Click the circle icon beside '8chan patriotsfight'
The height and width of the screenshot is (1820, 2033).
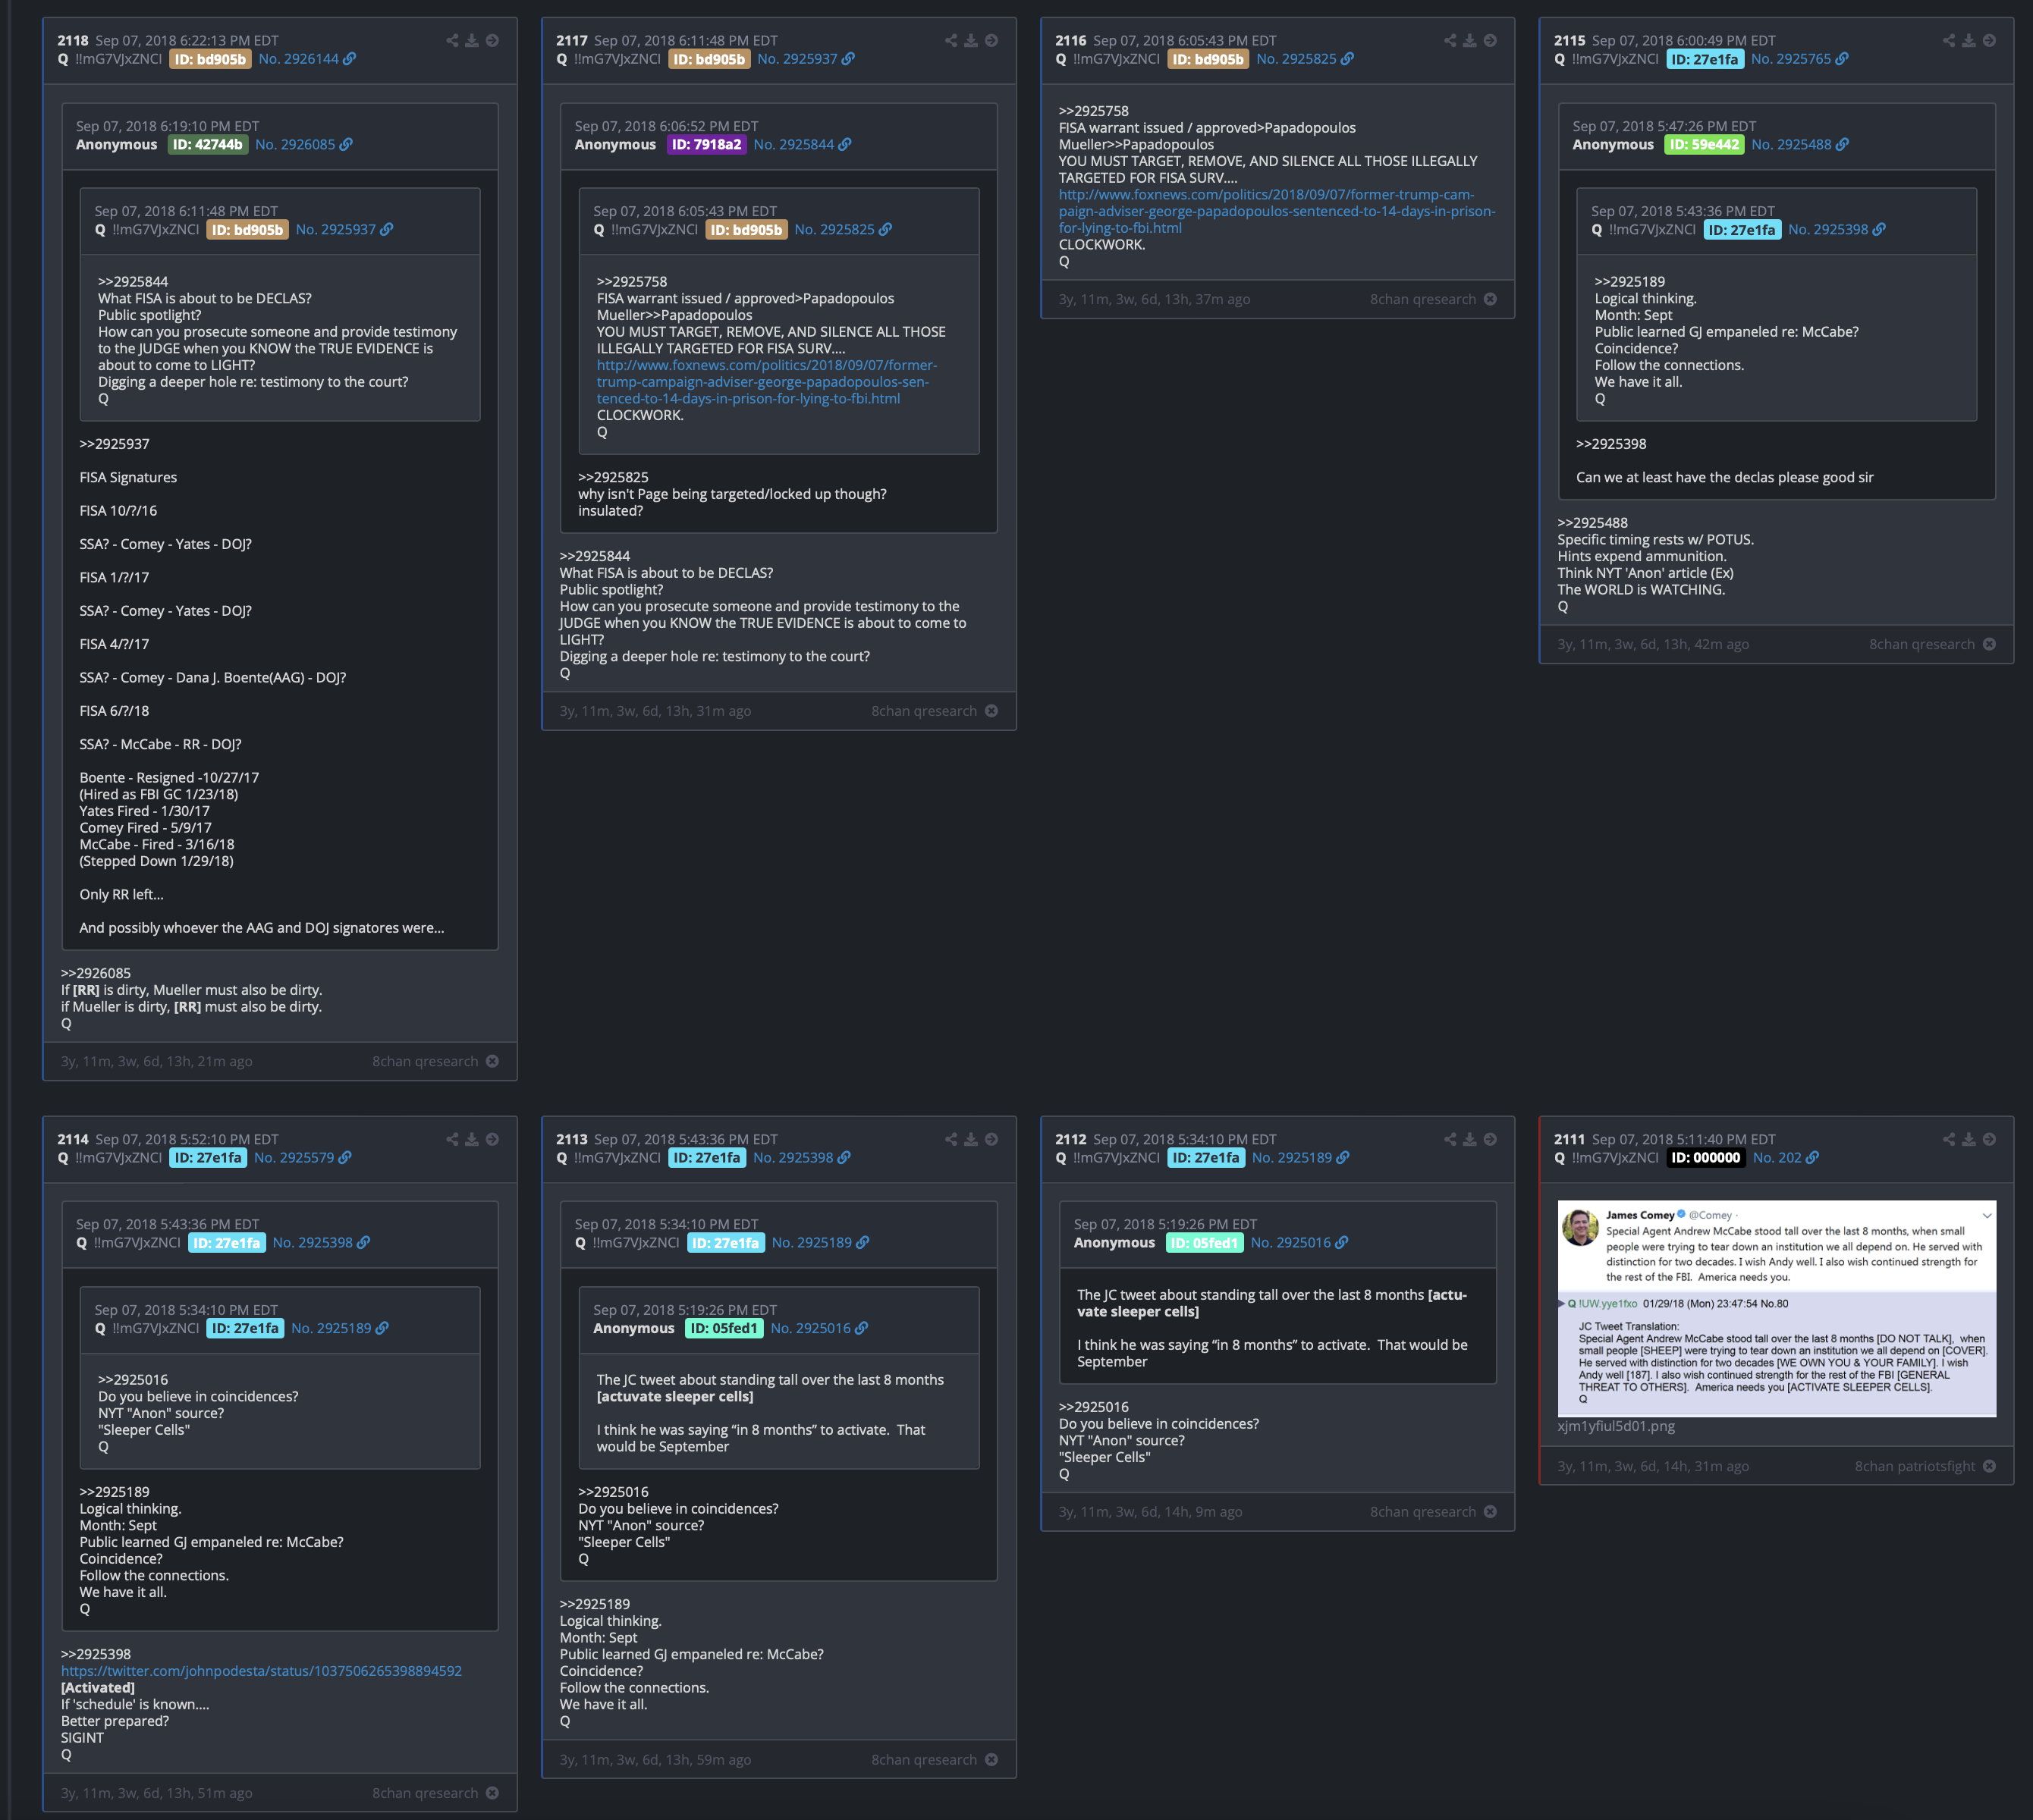1989,1466
